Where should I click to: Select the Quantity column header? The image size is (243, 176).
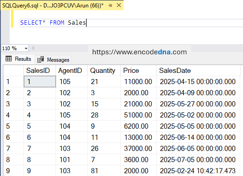(104, 71)
